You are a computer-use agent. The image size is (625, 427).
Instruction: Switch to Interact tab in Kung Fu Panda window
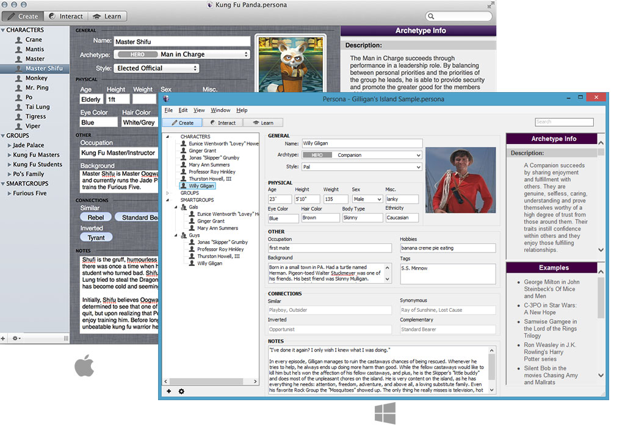(66, 16)
